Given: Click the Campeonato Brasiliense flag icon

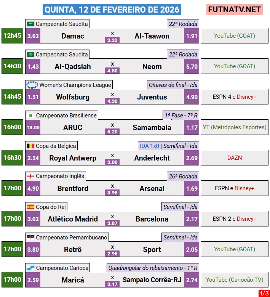Looking at the screenshot, I should click(x=30, y=116).
